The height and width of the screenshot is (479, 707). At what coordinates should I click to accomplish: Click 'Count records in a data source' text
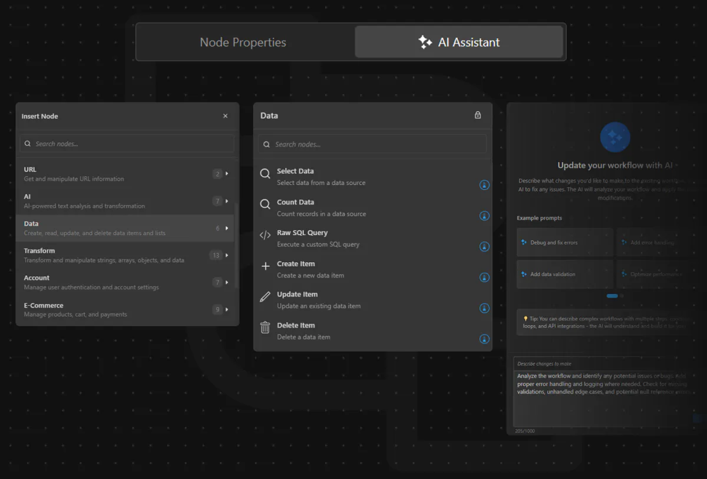tap(321, 214)
